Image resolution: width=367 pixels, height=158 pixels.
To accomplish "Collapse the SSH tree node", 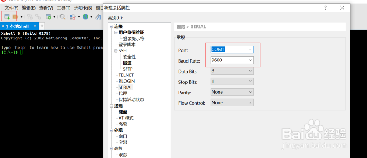I will 116,51.
